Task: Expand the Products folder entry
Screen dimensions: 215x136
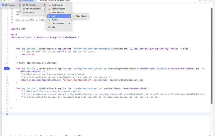Action: [x=34, y=12]
